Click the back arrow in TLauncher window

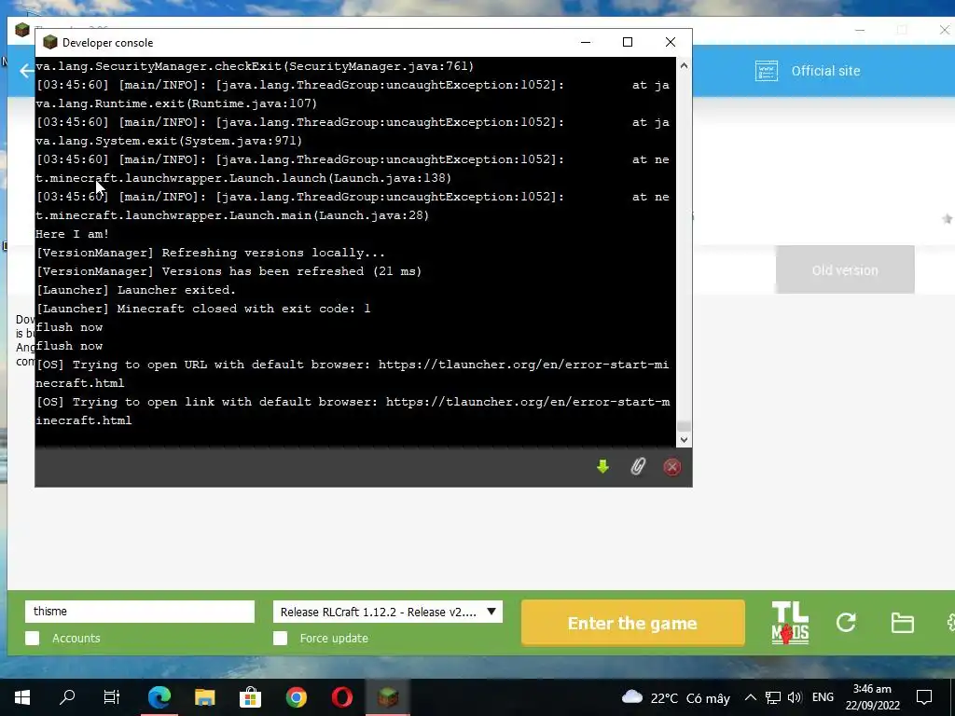coord(26,71)
